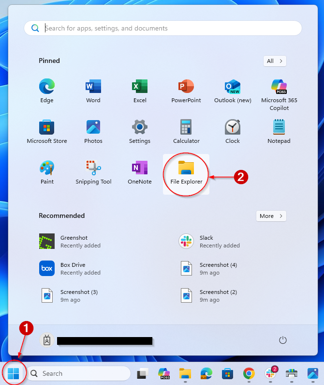Open OneNote from Pinned apps

click(140, 172)
